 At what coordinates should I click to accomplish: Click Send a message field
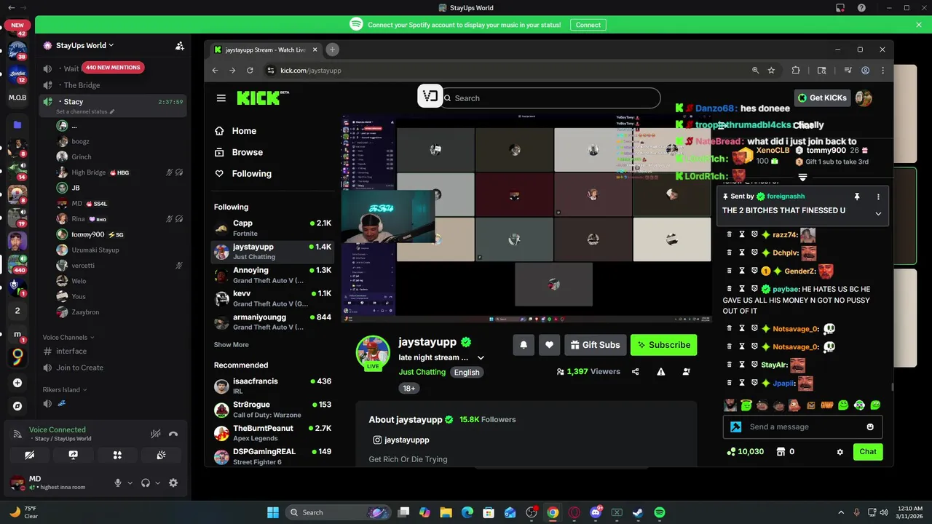803,427
